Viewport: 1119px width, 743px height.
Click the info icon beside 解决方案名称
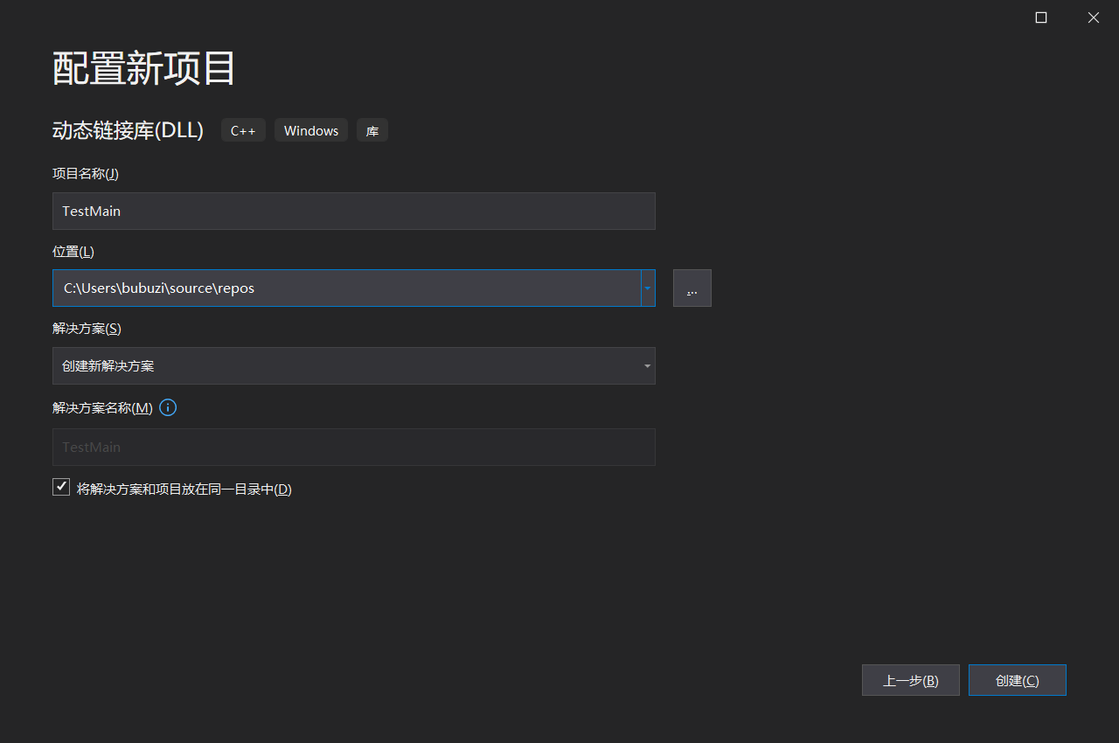pos(168,407)
